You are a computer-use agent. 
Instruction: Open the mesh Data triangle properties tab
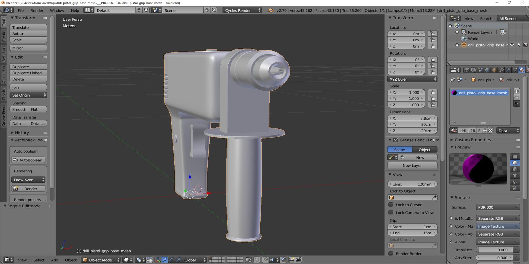point(515,70)
